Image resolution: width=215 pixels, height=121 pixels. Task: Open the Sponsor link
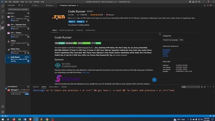(x=110, y=15)
